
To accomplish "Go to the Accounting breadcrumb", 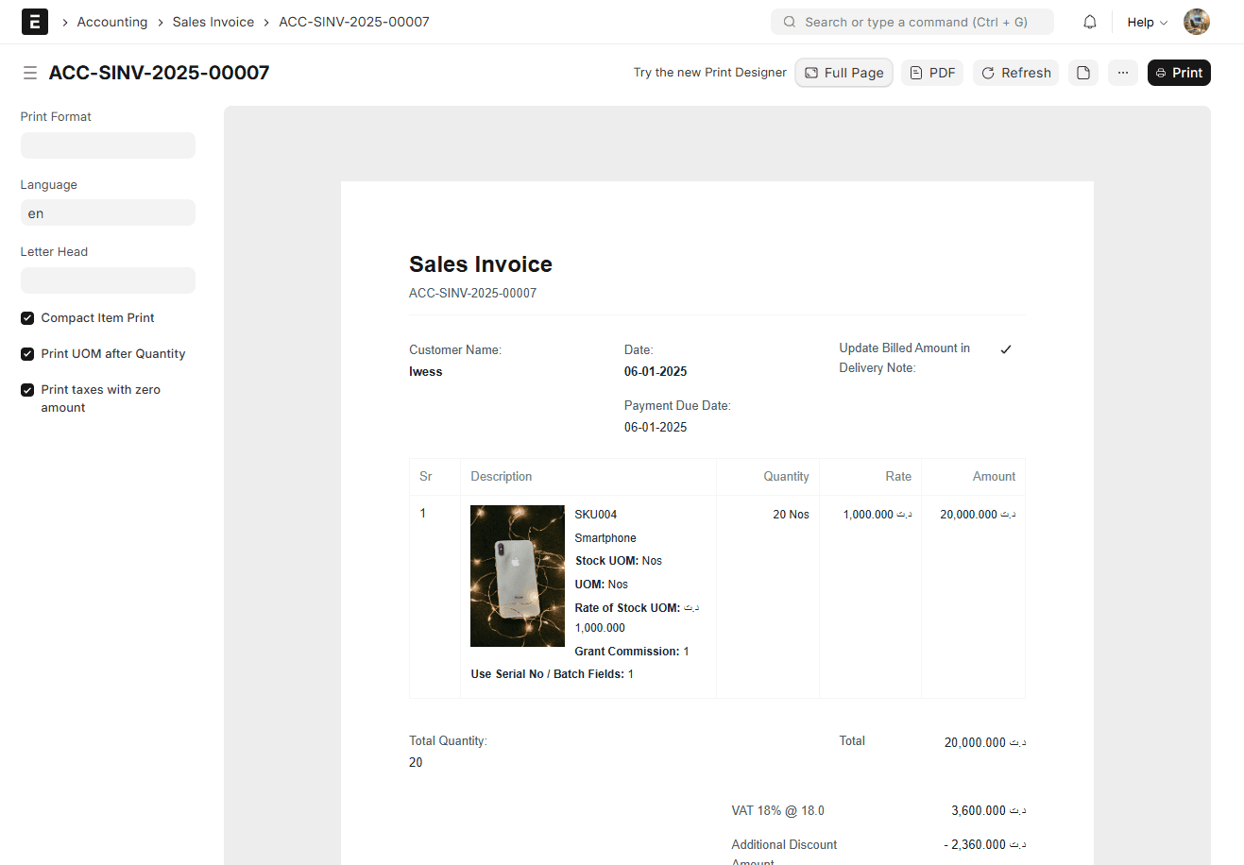I will coord(112,22).
